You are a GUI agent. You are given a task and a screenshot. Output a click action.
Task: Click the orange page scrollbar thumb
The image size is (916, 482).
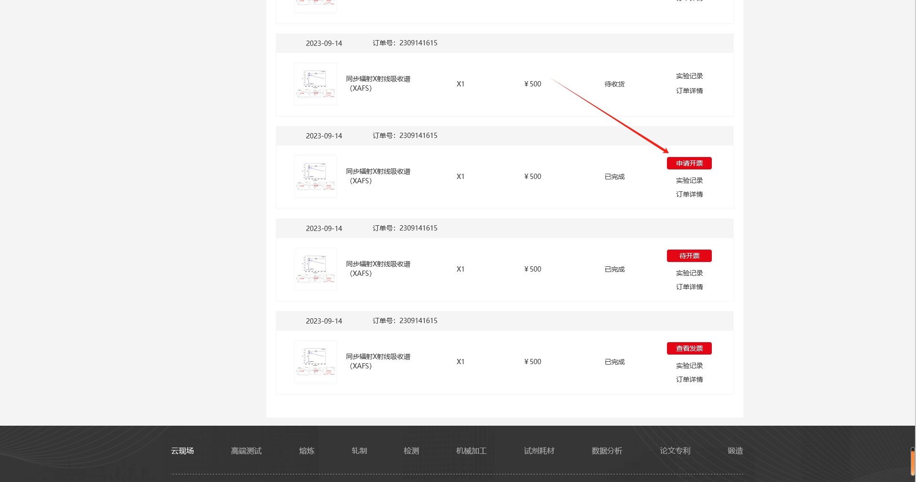tap(912, 463)
